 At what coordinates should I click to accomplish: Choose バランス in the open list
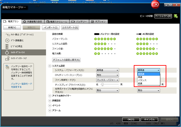pos(149,80)
